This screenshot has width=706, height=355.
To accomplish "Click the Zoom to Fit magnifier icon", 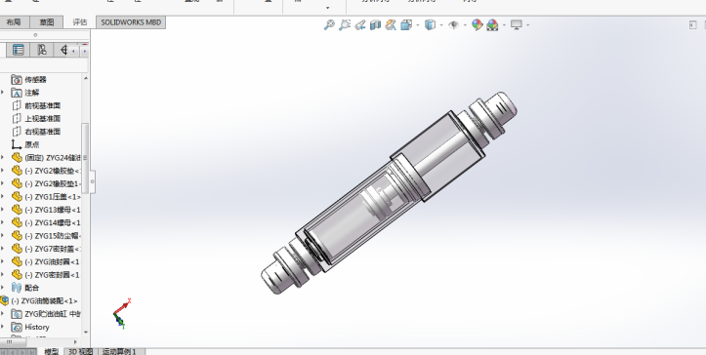I will 329,25.
